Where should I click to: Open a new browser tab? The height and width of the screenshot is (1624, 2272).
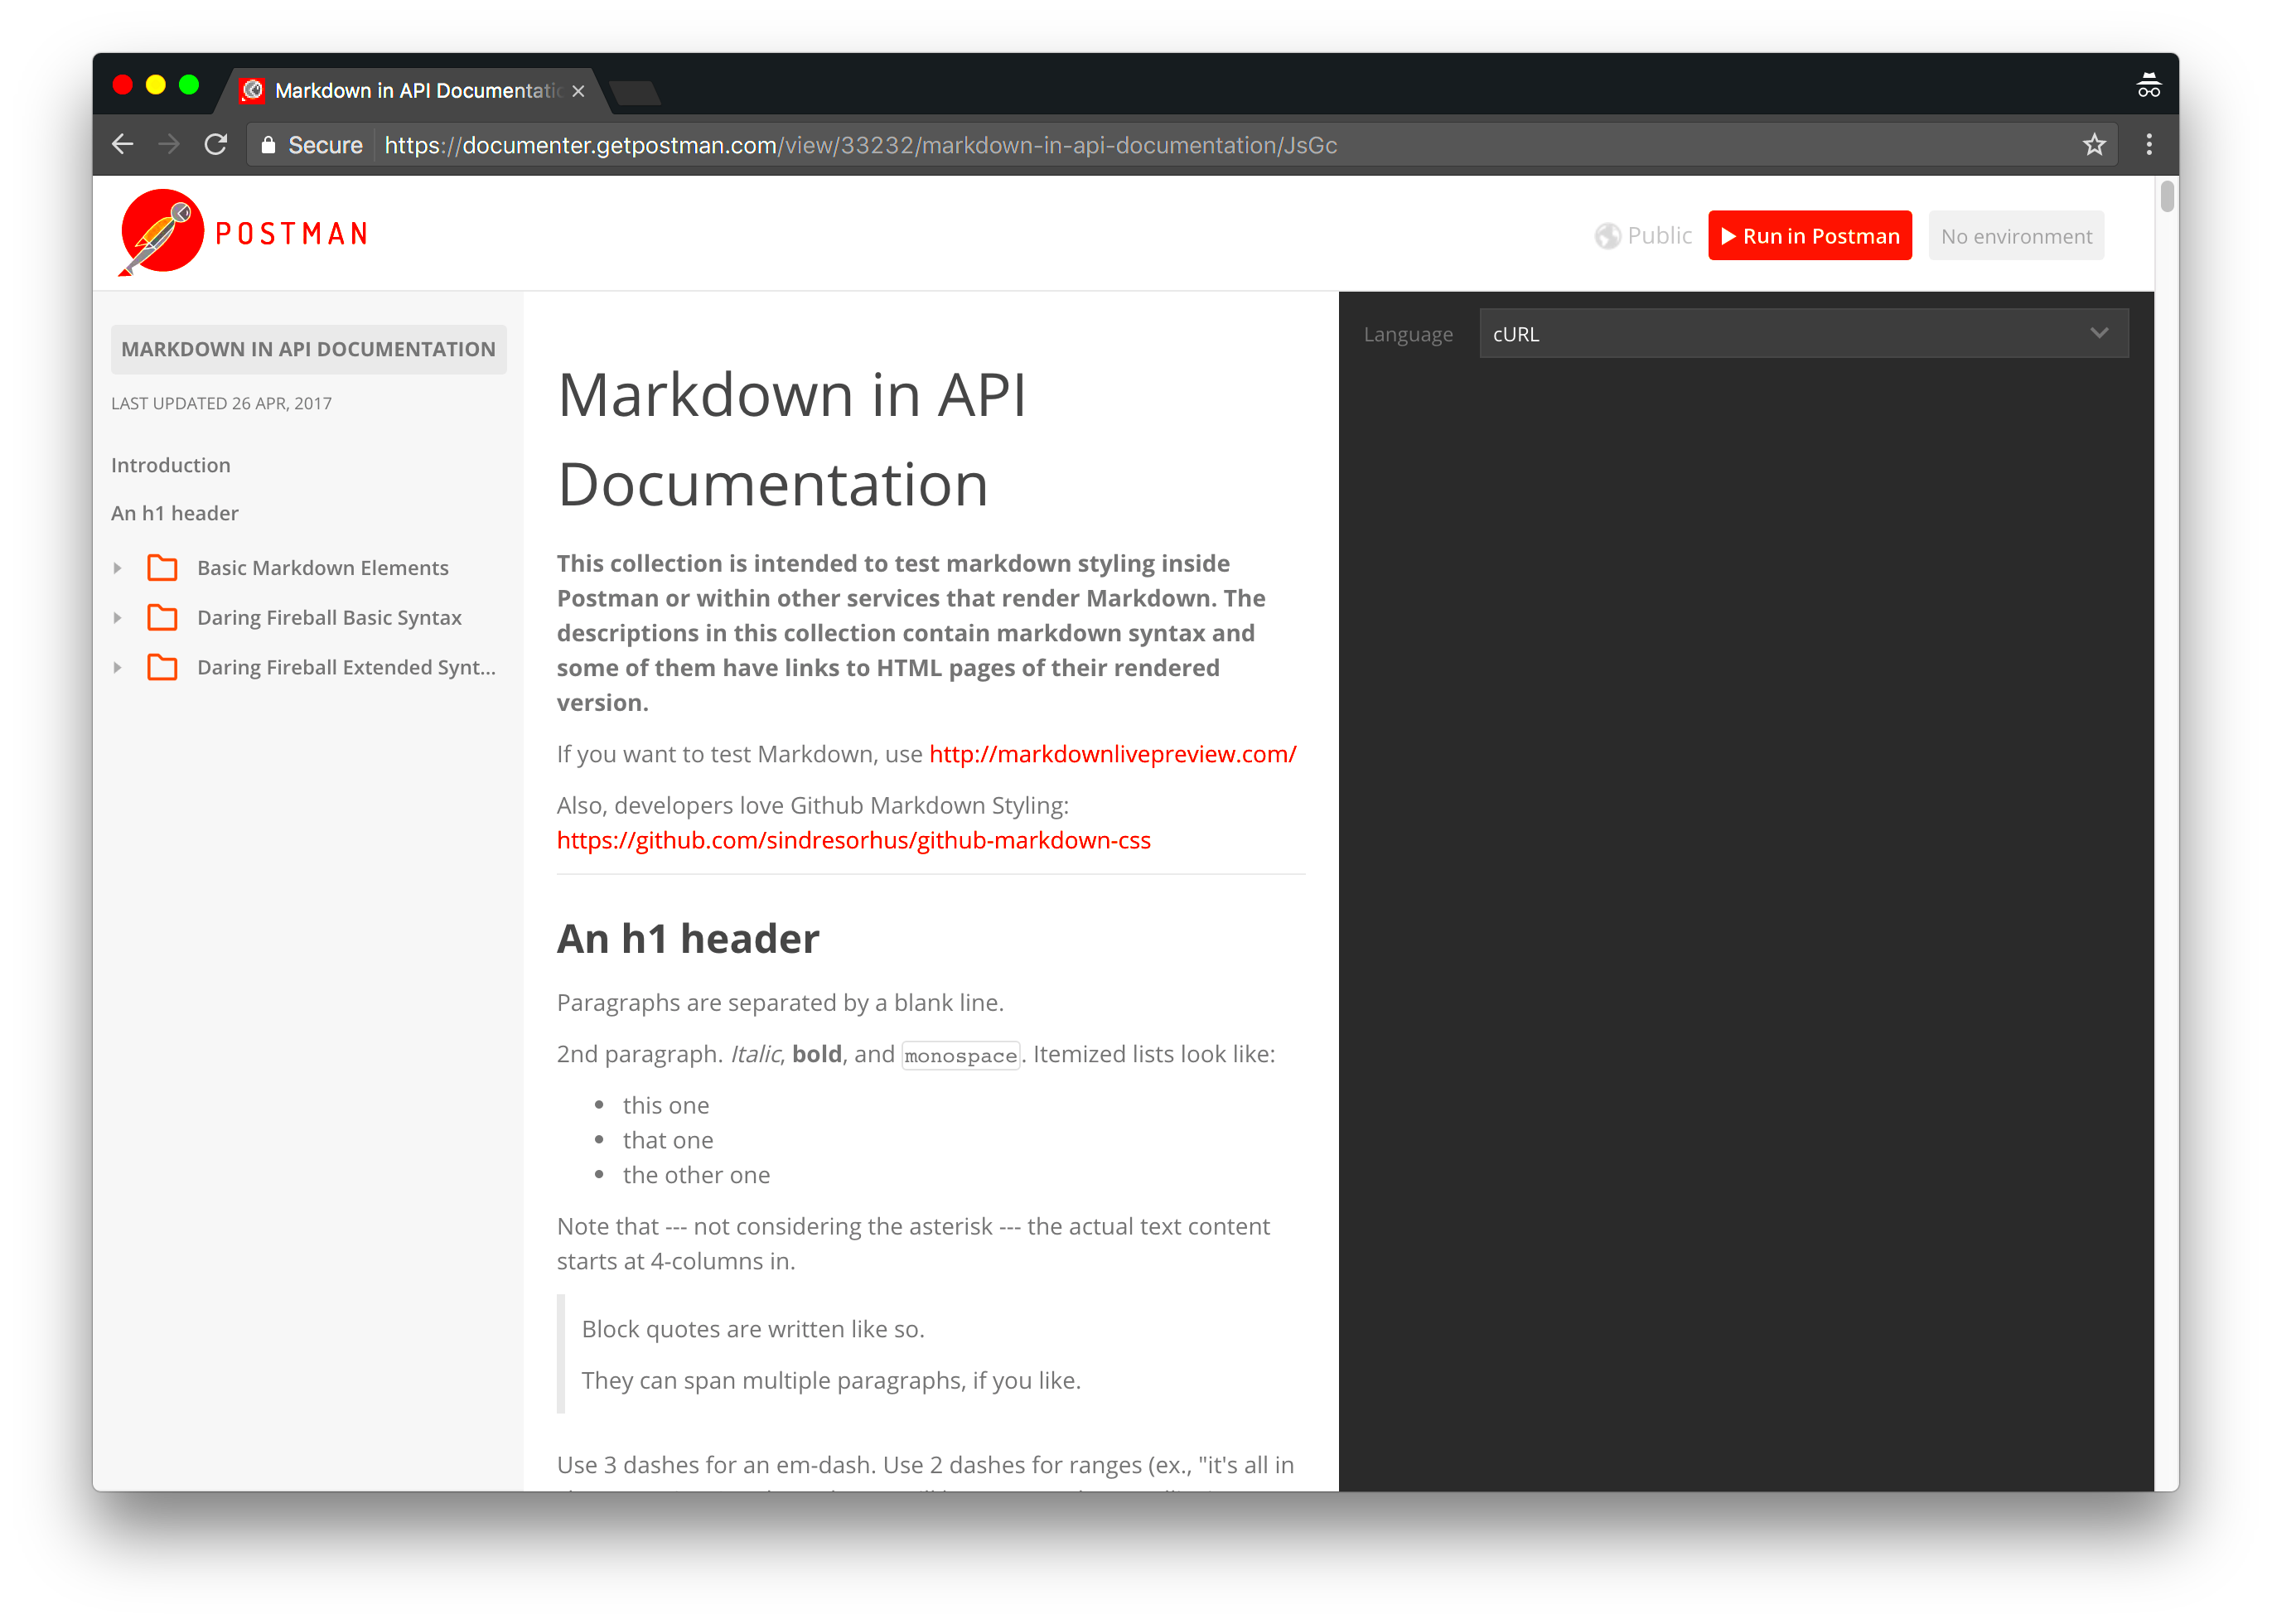coord(635,92)
